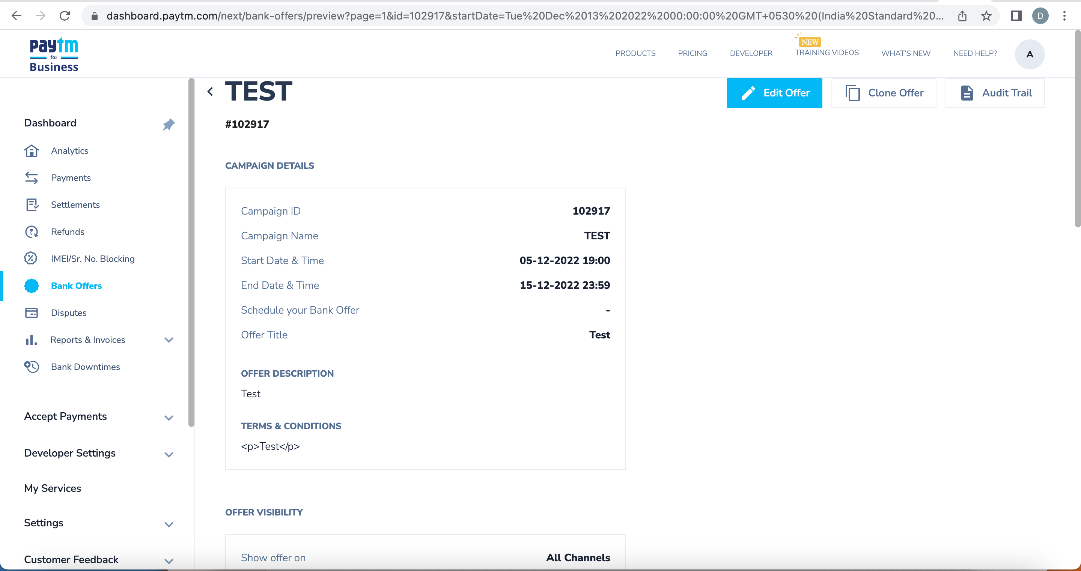Image resolution: width=1081 pixels, height=571 pixels.
Task: Click the <p>Test</p> terms text
Action: coord(270,446)
